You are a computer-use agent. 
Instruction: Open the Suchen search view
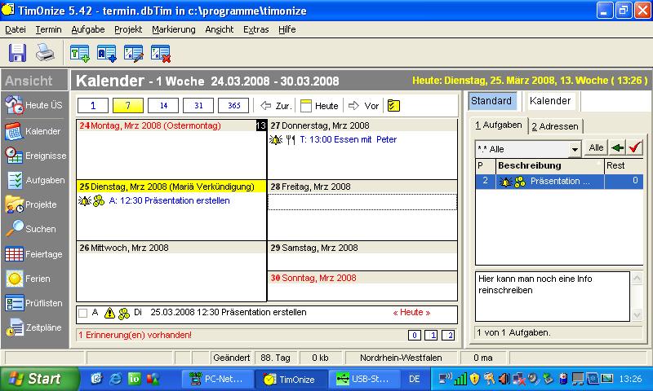(34, 229)
